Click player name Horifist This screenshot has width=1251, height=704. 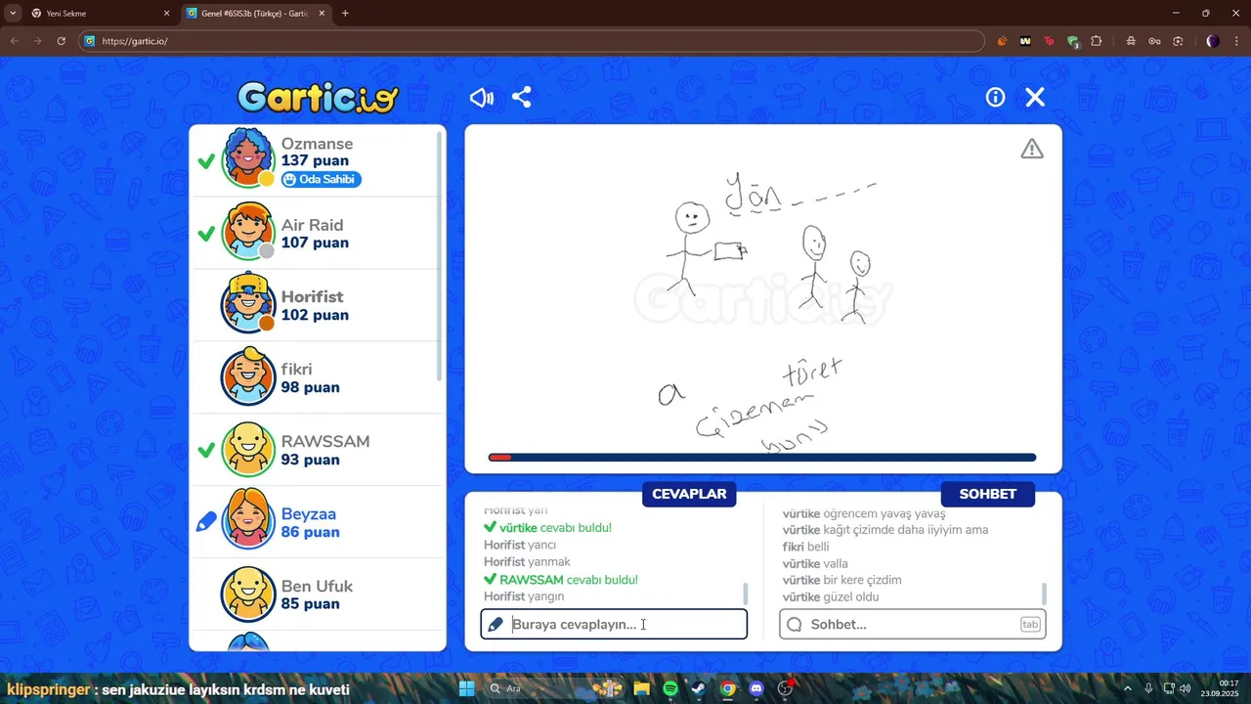[313, 296]
